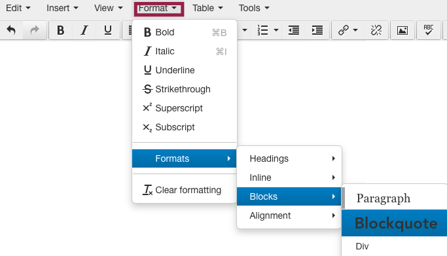The image size is (447, 256).
Task: Click the numbered list toolbar icon
Action: 262,30
